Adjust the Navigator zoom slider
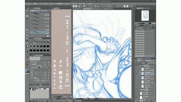181x102 pixels. click(x=140, y=23)
